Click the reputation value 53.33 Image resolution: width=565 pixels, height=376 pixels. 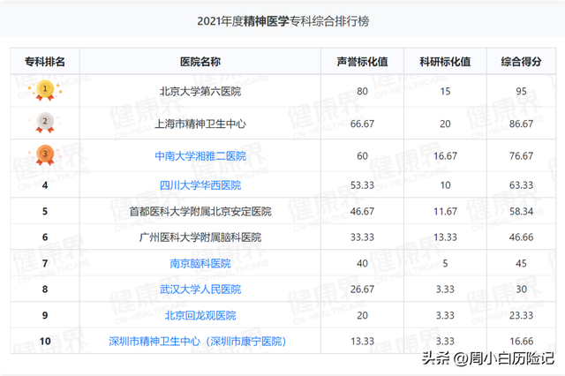pos(362,185)
